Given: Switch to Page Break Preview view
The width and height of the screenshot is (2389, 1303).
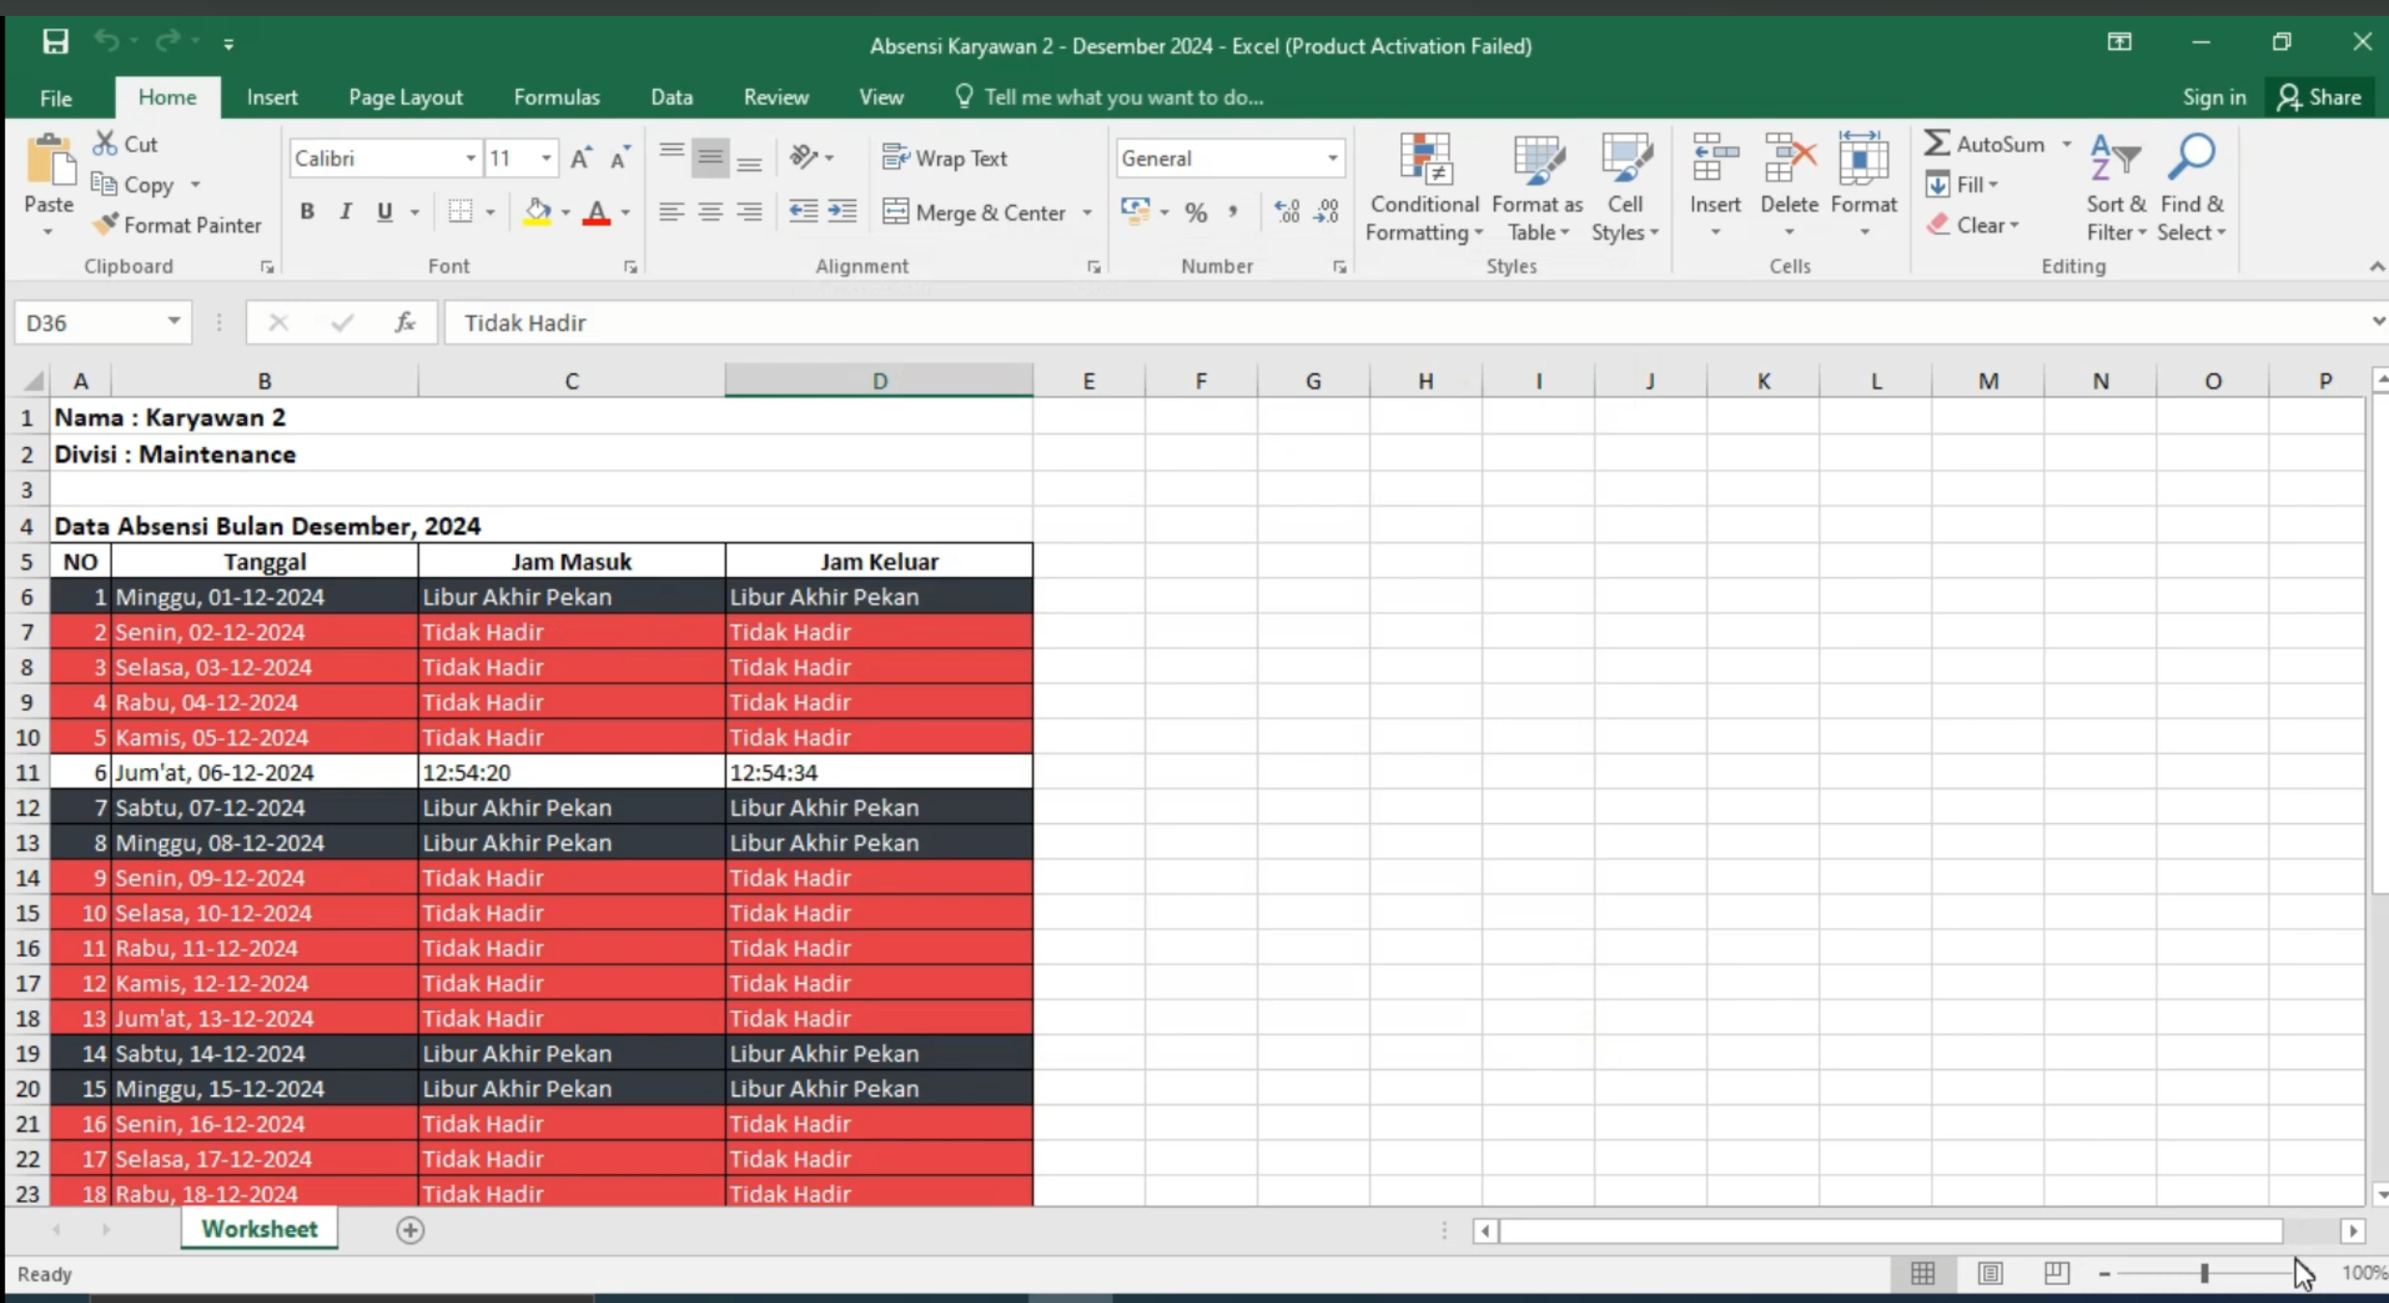Looking at the screenshot, I should tap(2056, 1272).
